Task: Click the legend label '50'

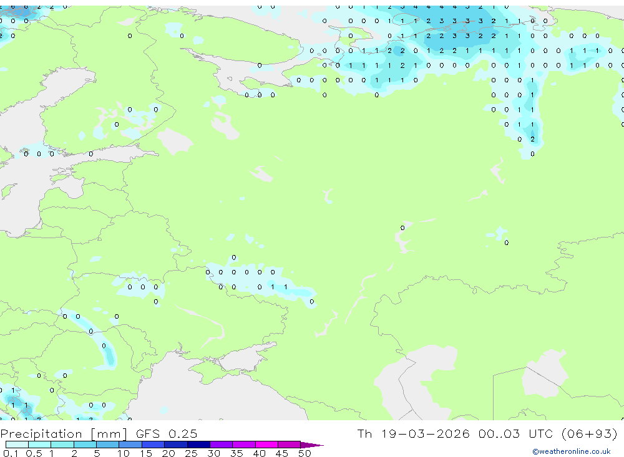Action: coord(305,453)
